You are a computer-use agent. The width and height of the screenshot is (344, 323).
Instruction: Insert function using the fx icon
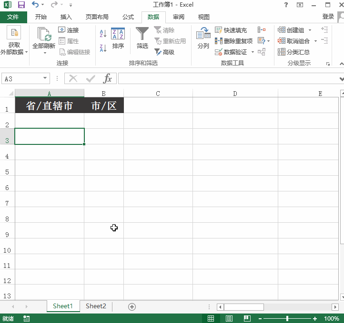point(108,78)
